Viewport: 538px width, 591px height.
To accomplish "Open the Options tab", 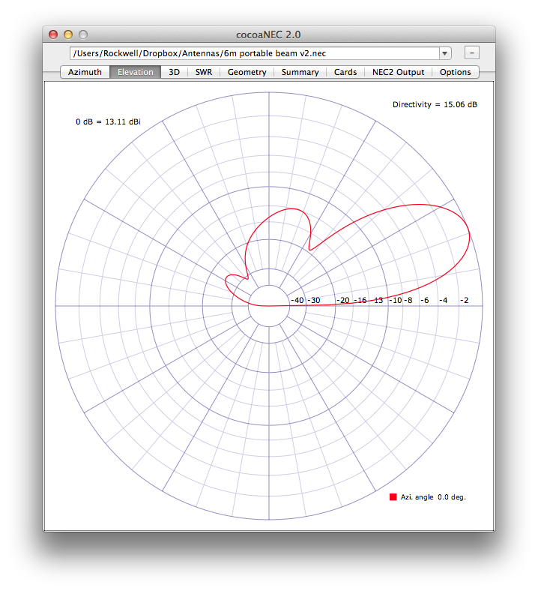I will coord(455,72).
